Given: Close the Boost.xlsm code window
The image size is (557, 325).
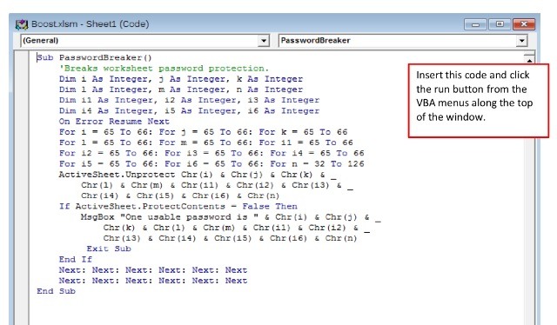Looking at the screenshot, I should [524, 24].
